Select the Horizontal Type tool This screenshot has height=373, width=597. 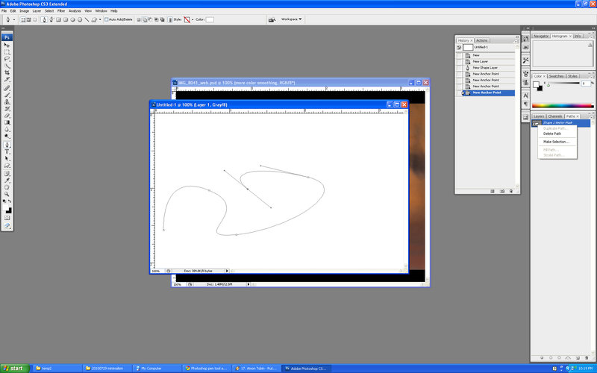(7, 152)
